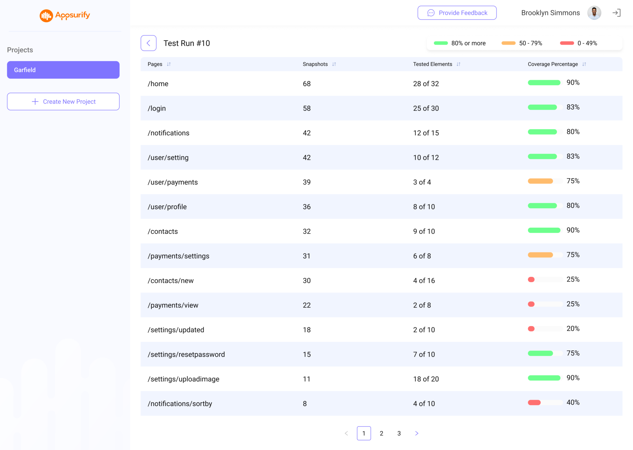Viewport: 633px width, 450px height.
Task: Switch to page 3 of results
Action: pos(399,433)
